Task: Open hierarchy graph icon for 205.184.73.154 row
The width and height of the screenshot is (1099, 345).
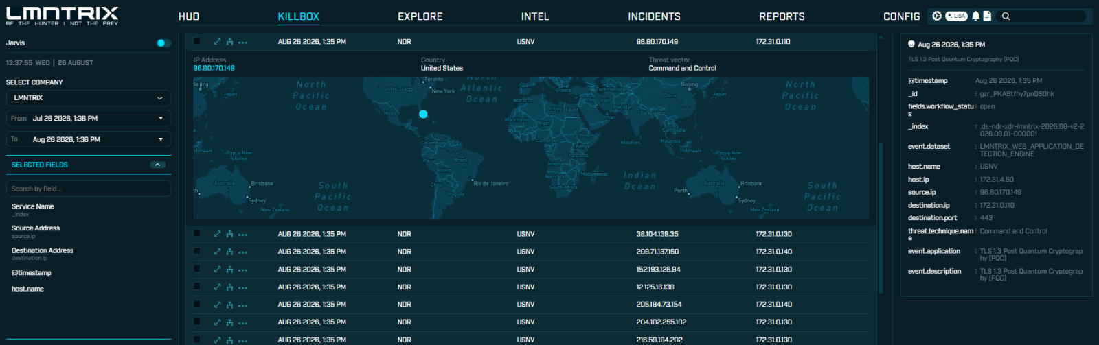Action: 229,305
